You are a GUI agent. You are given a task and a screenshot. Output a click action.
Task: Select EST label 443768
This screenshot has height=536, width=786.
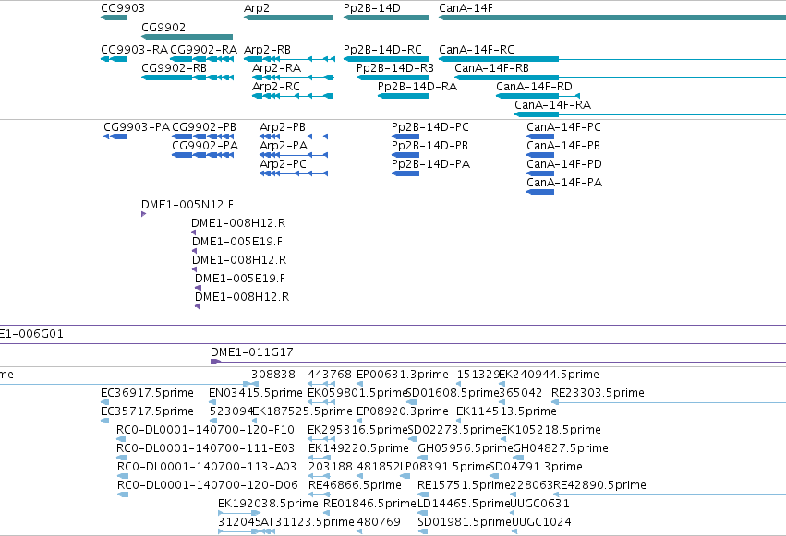point(330,375)
